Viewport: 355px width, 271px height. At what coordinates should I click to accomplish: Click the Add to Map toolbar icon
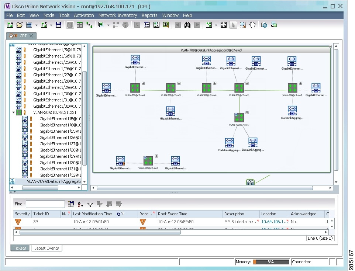pyautogui.click(x=44, y=25)
